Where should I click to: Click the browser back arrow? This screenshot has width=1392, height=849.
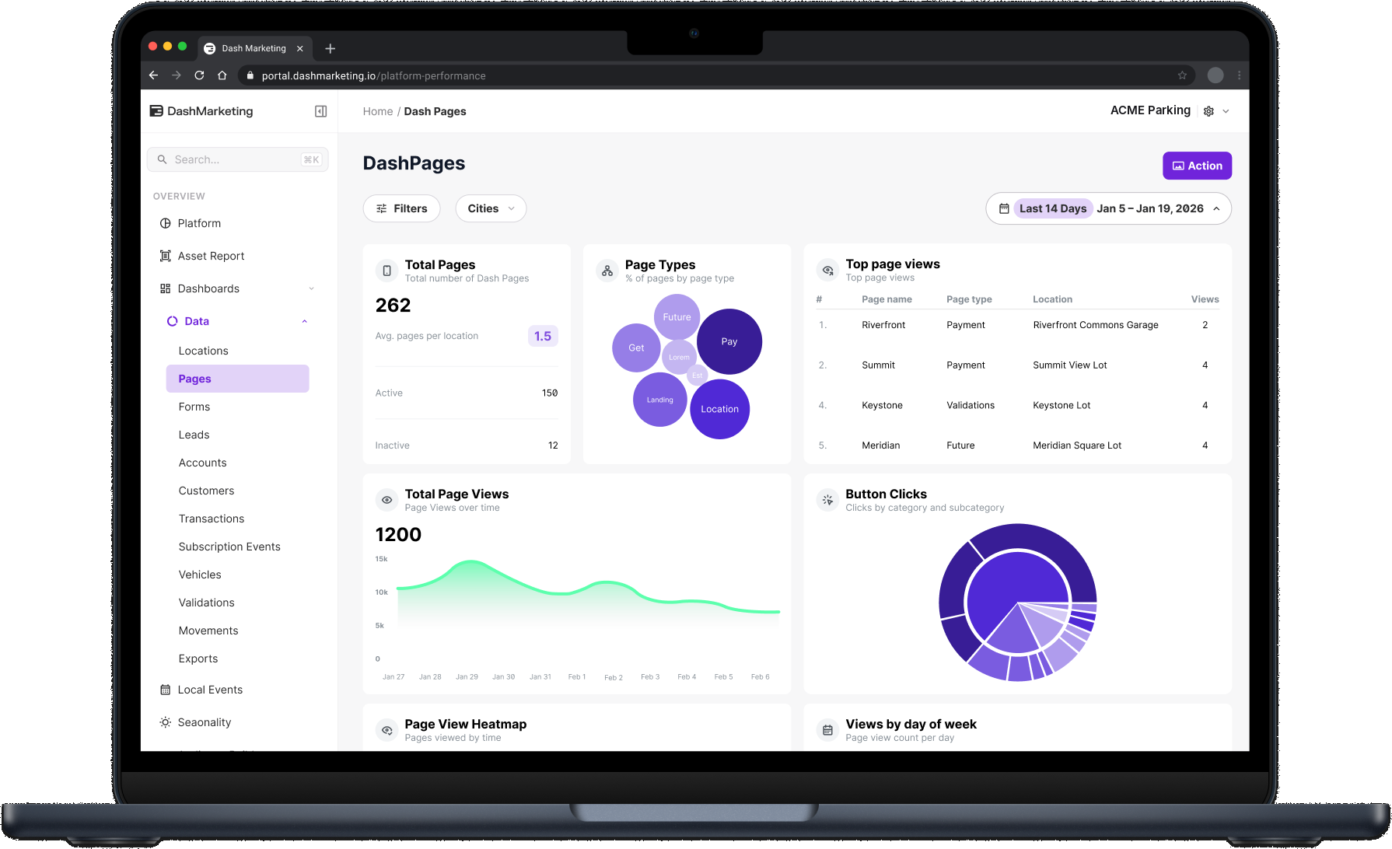tap(153, 75)
